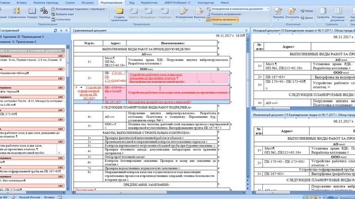355x199 pixels.
Task: Open word count Статистика
Action: 60,19
